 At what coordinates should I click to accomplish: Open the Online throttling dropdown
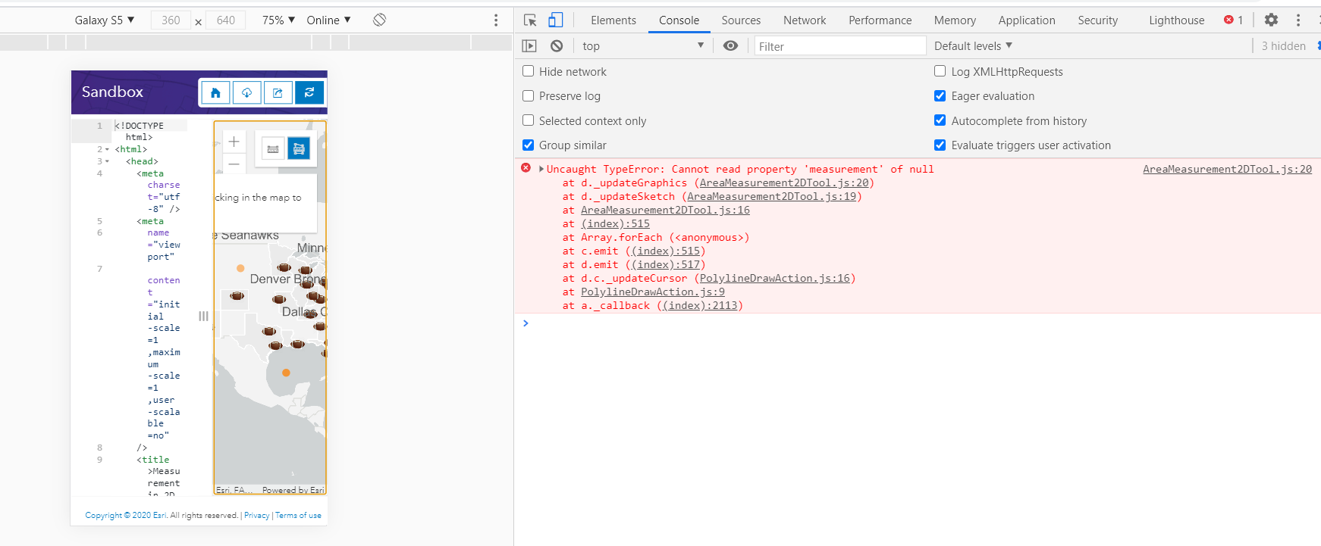pyautogui.click(x=328, y=20)
